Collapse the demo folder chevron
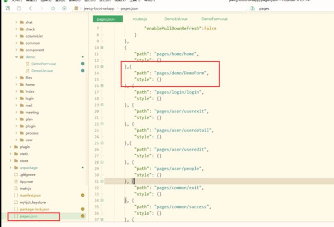Screen dimensions: 334x227 pyautogui.click(x=16, y=57)
